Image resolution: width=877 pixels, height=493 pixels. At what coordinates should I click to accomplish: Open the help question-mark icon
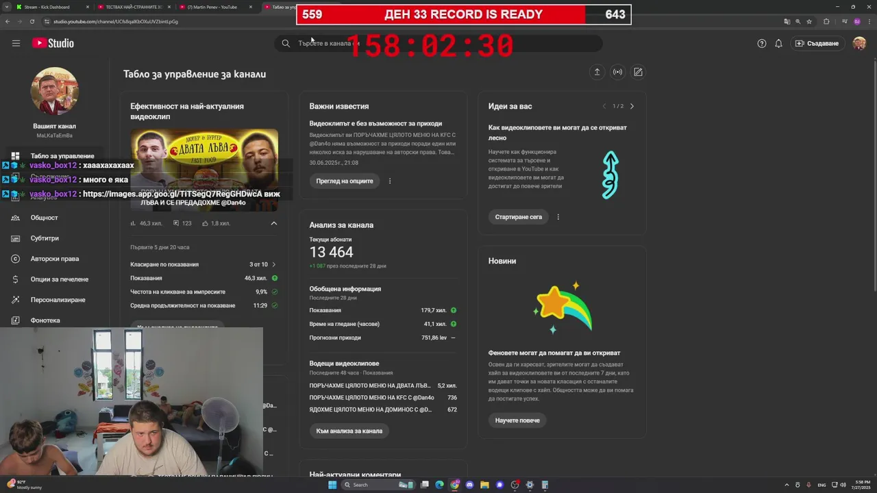pos(762,43)
